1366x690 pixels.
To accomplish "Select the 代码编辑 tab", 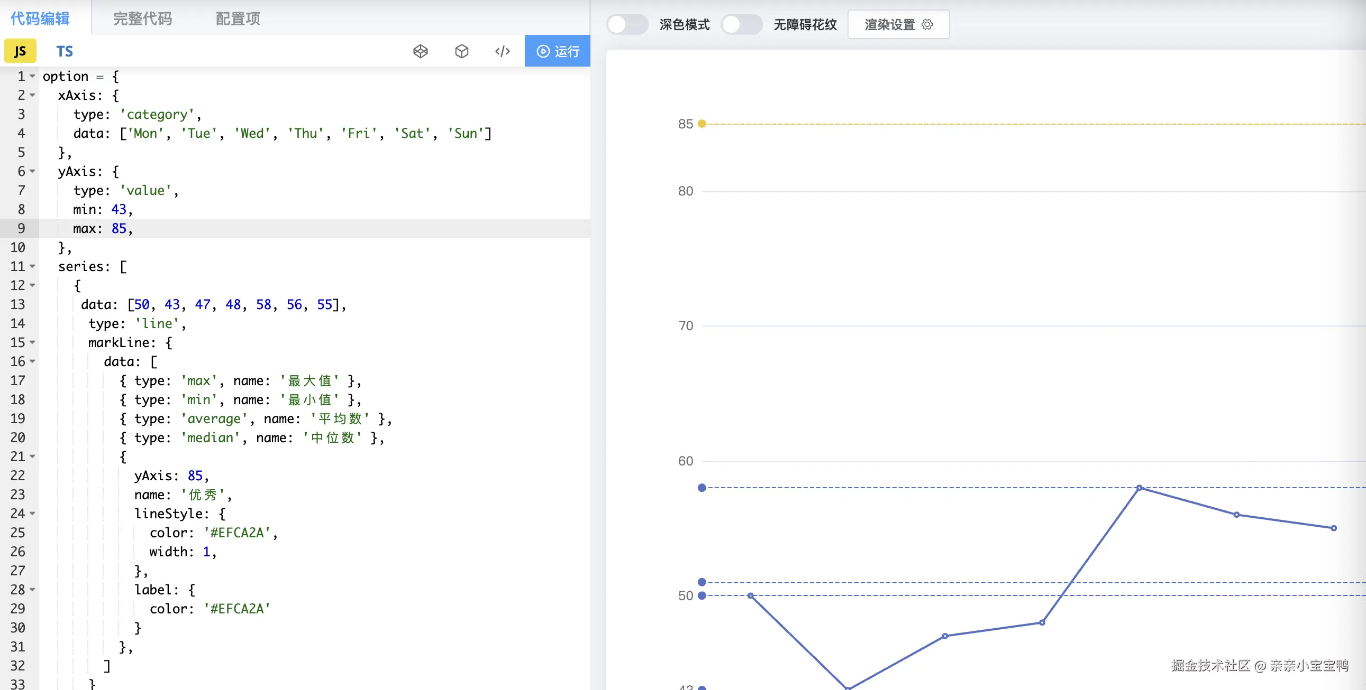I will (x=40, y=18).
